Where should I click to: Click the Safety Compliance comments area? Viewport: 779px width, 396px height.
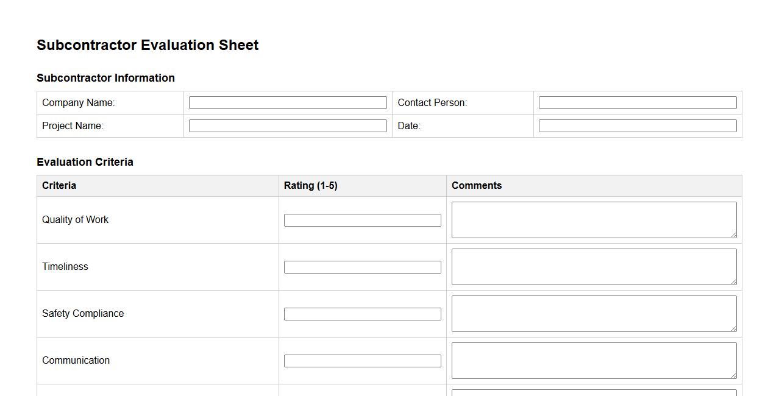pos(594,314)
